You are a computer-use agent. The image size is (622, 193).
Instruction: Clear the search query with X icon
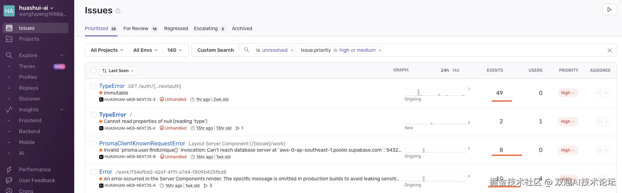pyautogui.click(x=609, y=50)
